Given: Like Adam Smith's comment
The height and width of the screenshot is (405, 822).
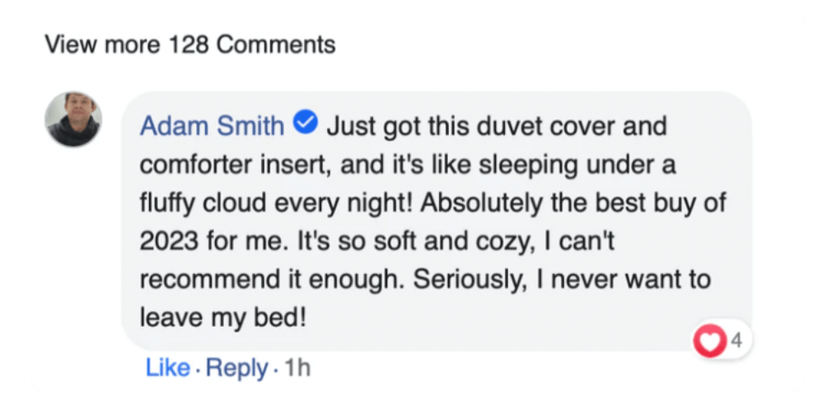Looking at the screenshot, I should [167, 368].
